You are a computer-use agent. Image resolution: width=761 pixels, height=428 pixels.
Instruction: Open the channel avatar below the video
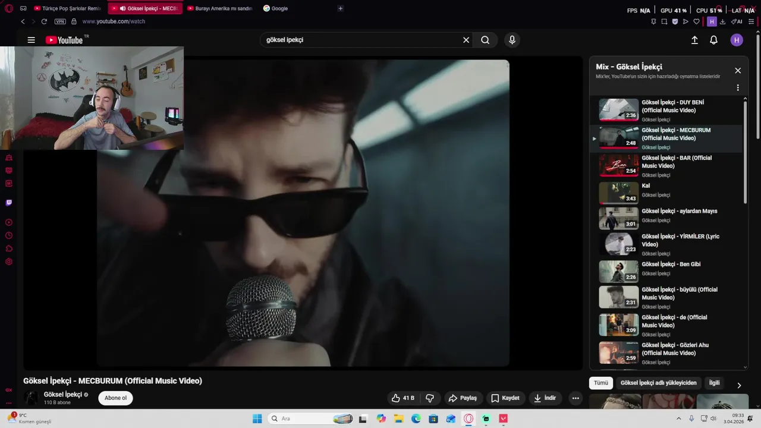pyautogui.click(x=31, y=398)
